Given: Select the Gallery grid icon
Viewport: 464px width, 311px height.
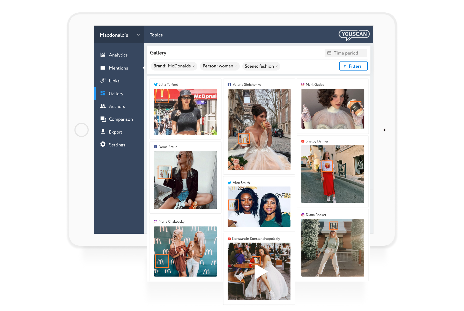Looking at the screenshot, I should [x=103, y=93].
